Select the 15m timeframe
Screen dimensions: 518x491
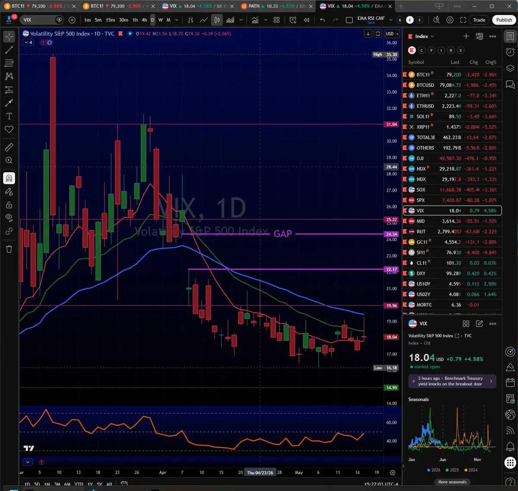click(x=111, y=20)
